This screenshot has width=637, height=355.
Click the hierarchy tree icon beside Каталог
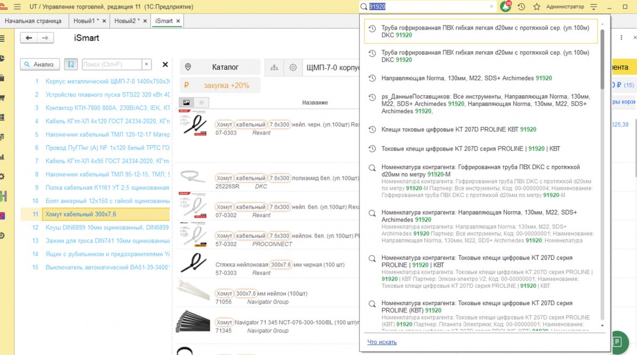tap(274, 67)
